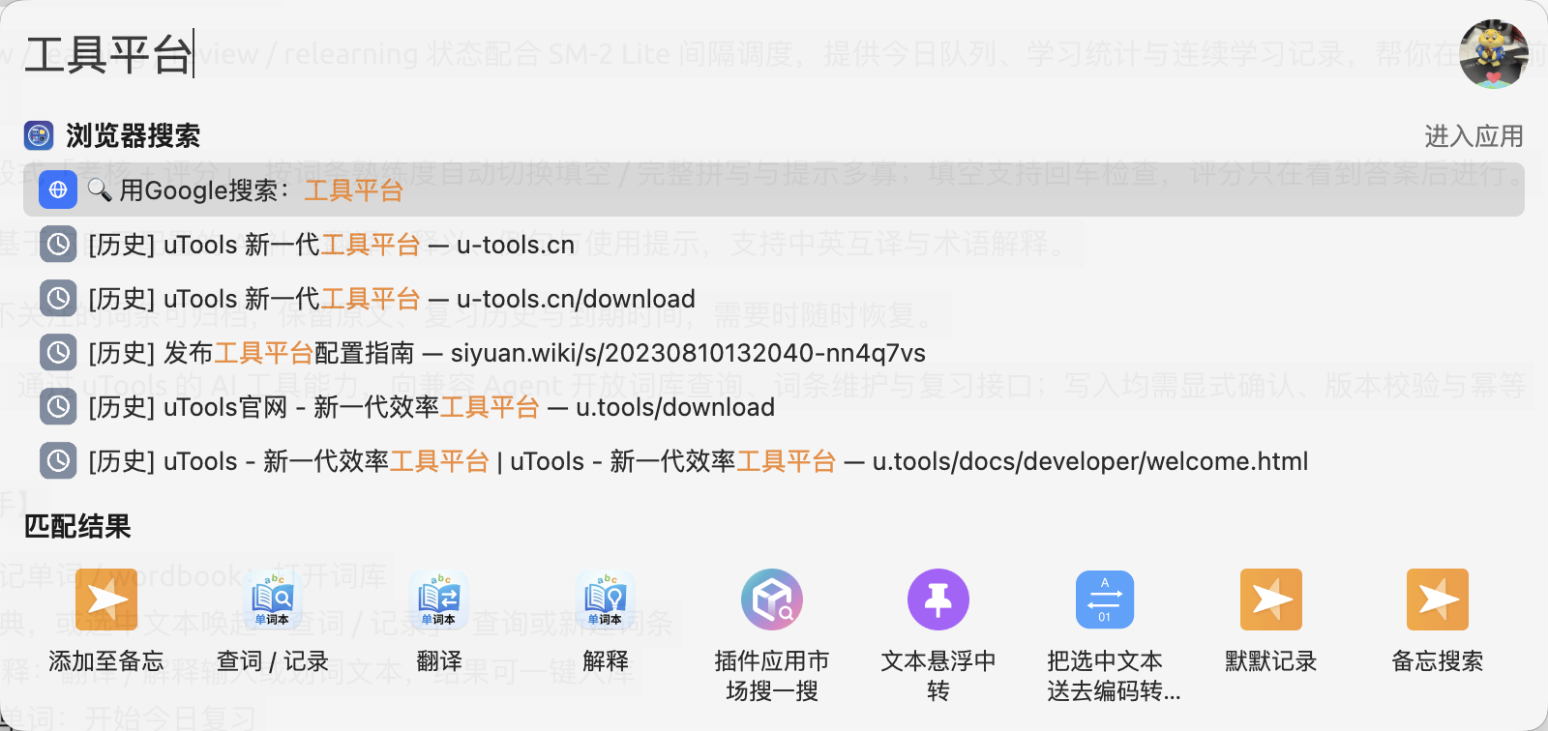Screen dimensions: 1548x731
Task: Open the user avatar in the corner
Action: [x=1494, y=54]
